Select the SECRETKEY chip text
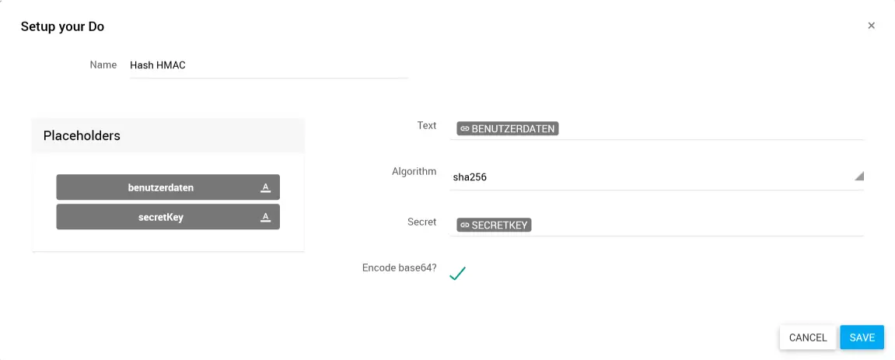 point(500,225)
